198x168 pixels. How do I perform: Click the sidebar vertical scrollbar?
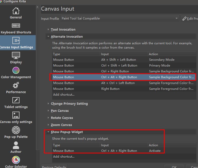tap(38, 76)
